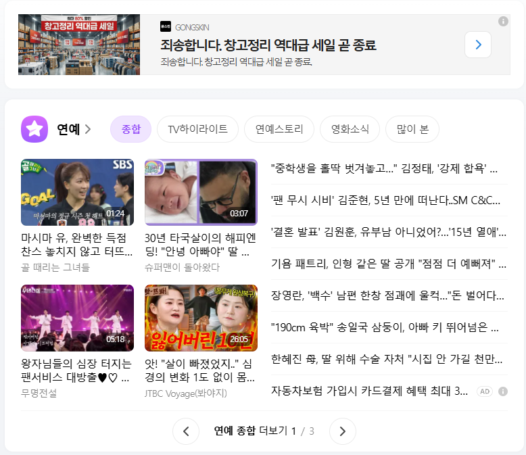Switch to the 많이 본 tab

[412, 129]
